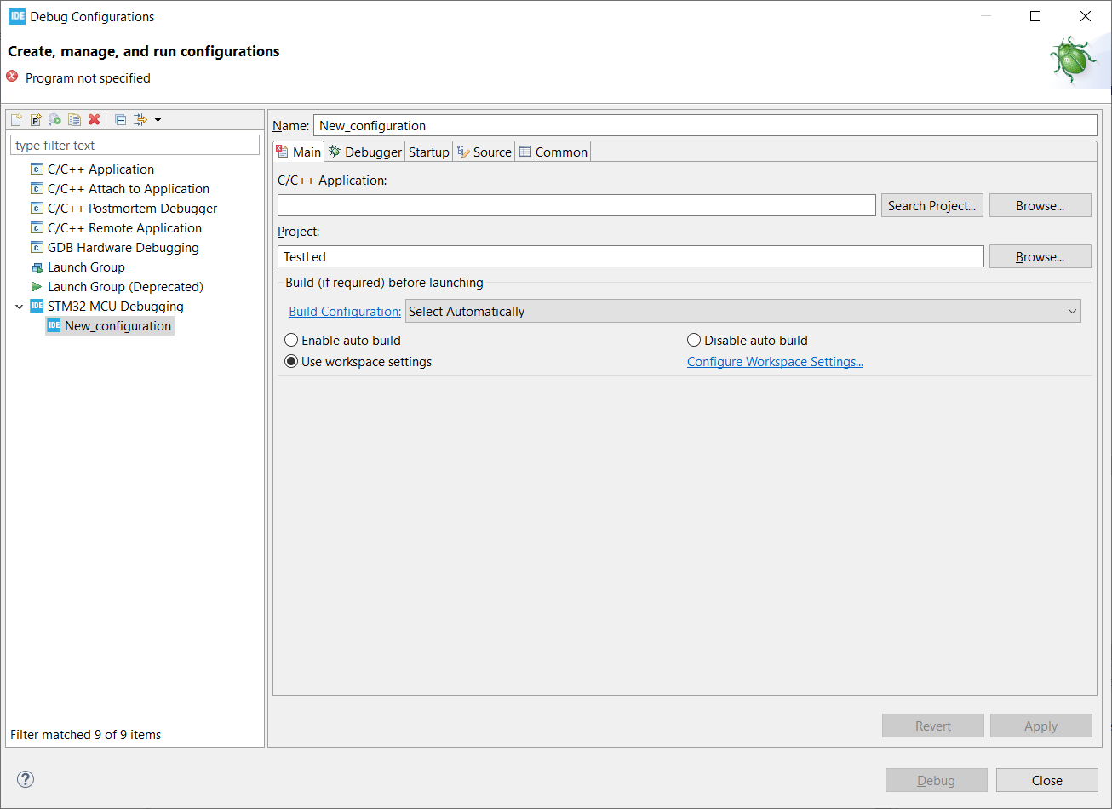Screen dimensions: 1112x809
Task: Export the selected launch configuration
Action: point(55,119)
